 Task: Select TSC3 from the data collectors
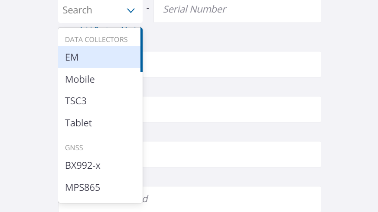(x=100, y=101)
